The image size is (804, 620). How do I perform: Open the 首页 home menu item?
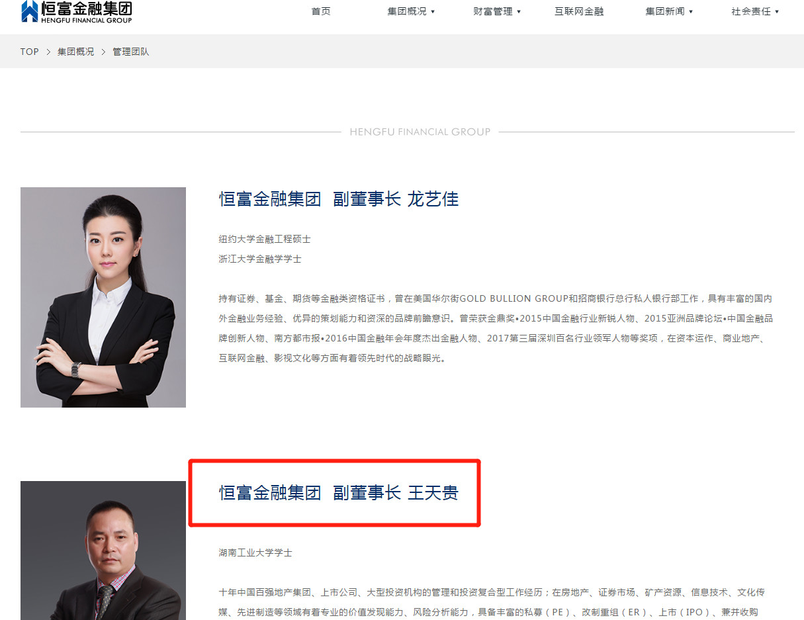tap(321, 11)
